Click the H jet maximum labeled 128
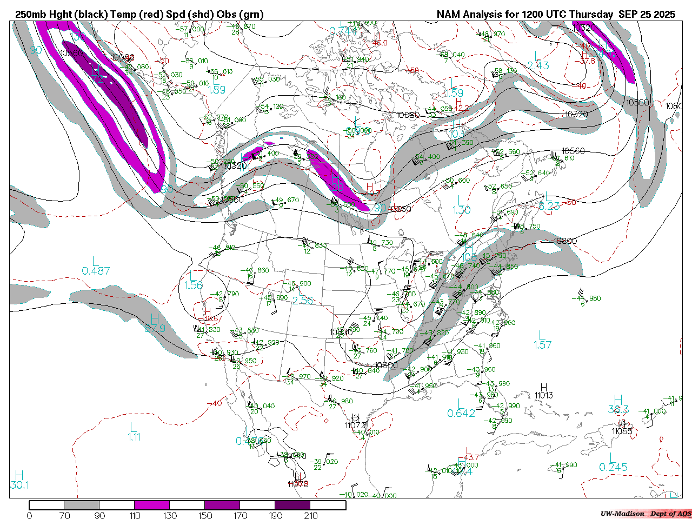This screenshot has width=692, height=519. click(336, 179)
